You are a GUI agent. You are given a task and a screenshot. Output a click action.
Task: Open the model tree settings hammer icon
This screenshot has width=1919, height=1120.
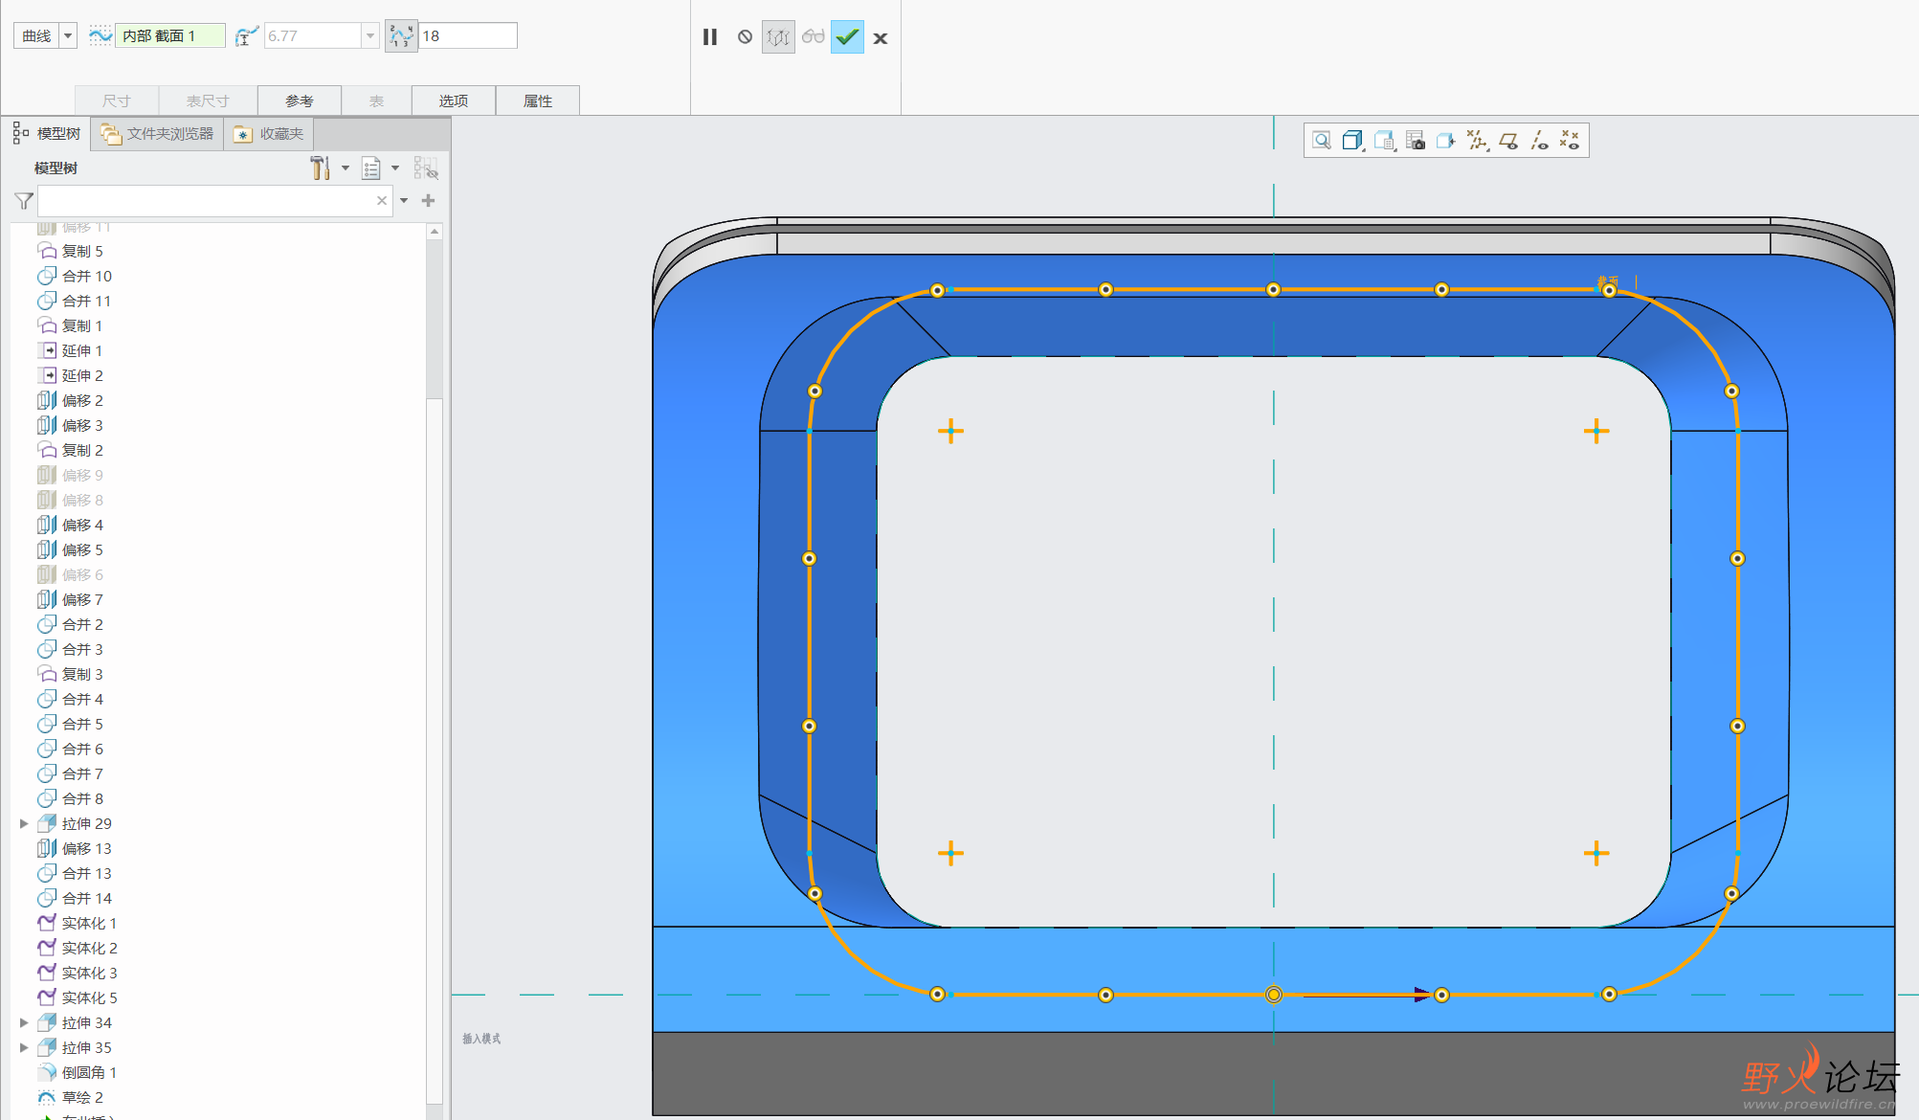tap(321, 168)
